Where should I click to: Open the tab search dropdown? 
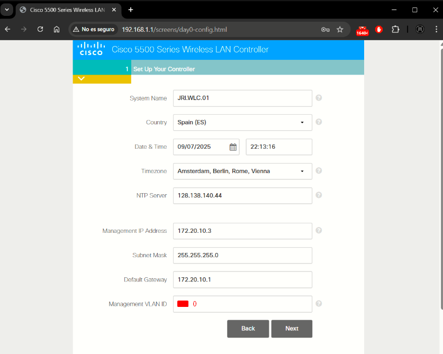7,10
